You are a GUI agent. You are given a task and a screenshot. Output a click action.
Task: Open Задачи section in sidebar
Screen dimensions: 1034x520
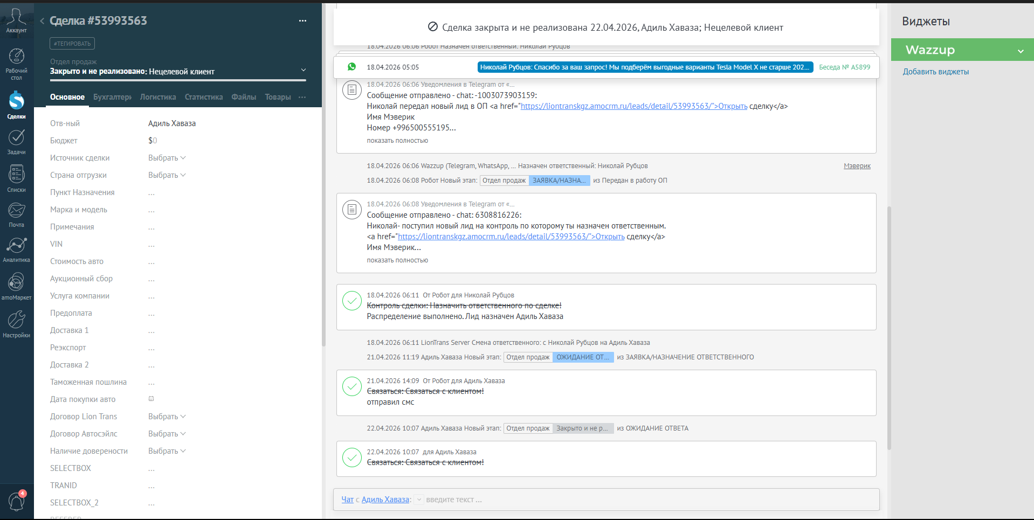(x=16, y=142)
